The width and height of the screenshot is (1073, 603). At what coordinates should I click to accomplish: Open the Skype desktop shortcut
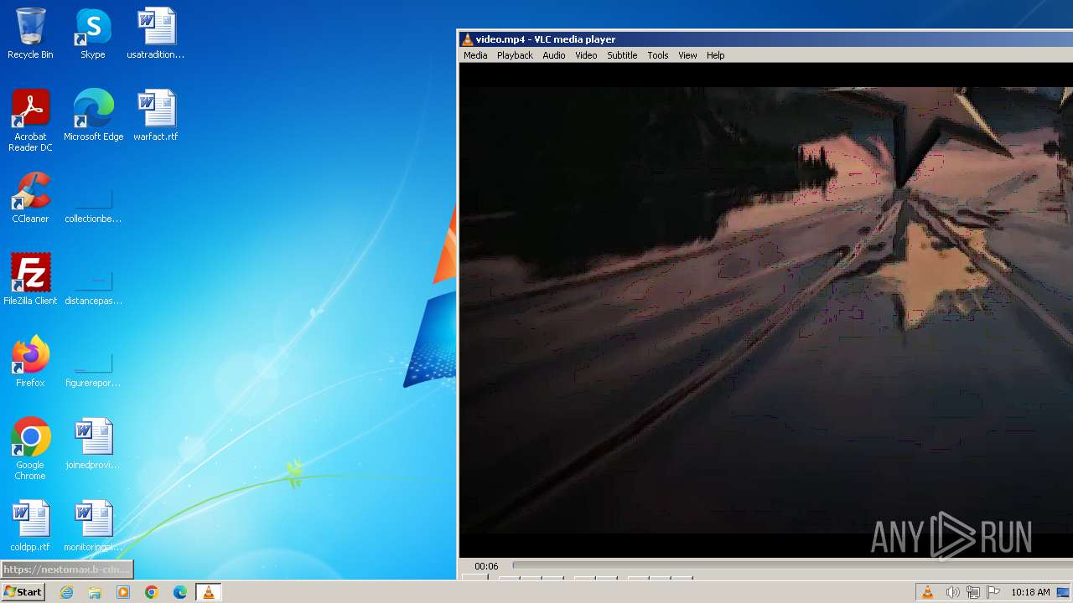pyautogui.click(x=93, y=33)
